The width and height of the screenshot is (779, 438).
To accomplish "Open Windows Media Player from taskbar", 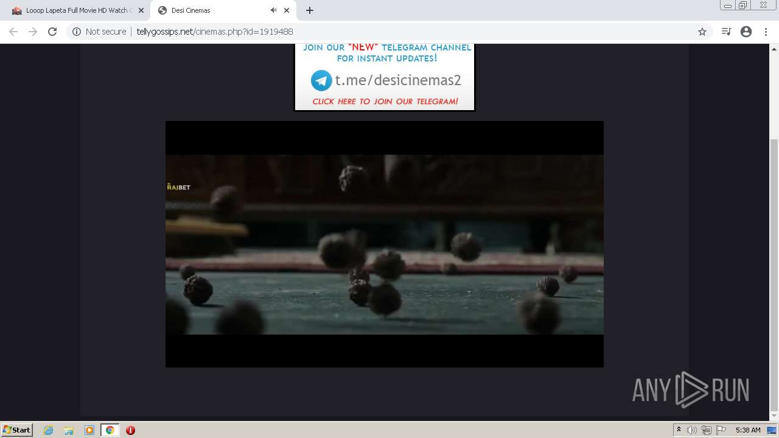I will tap(89, 430).
